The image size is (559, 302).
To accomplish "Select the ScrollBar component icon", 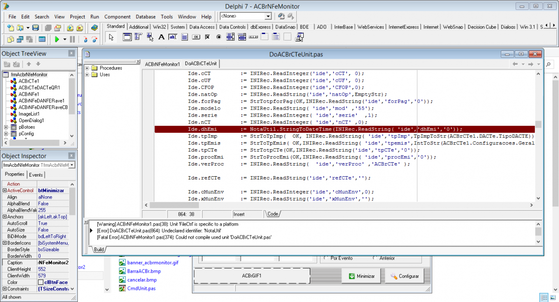I will tap(253, 37).
